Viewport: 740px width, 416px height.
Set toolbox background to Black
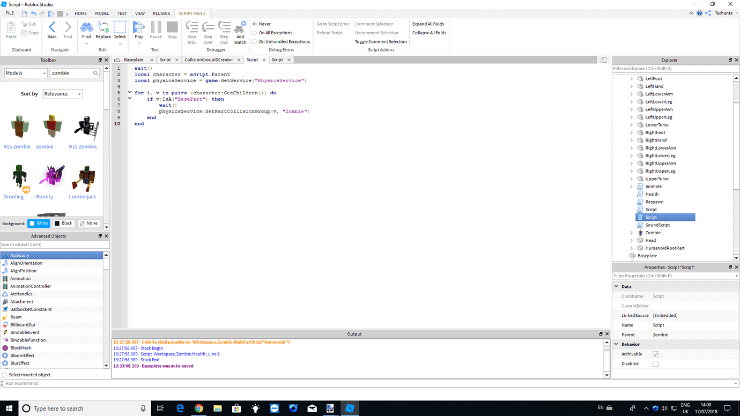[x=63, y=224]
